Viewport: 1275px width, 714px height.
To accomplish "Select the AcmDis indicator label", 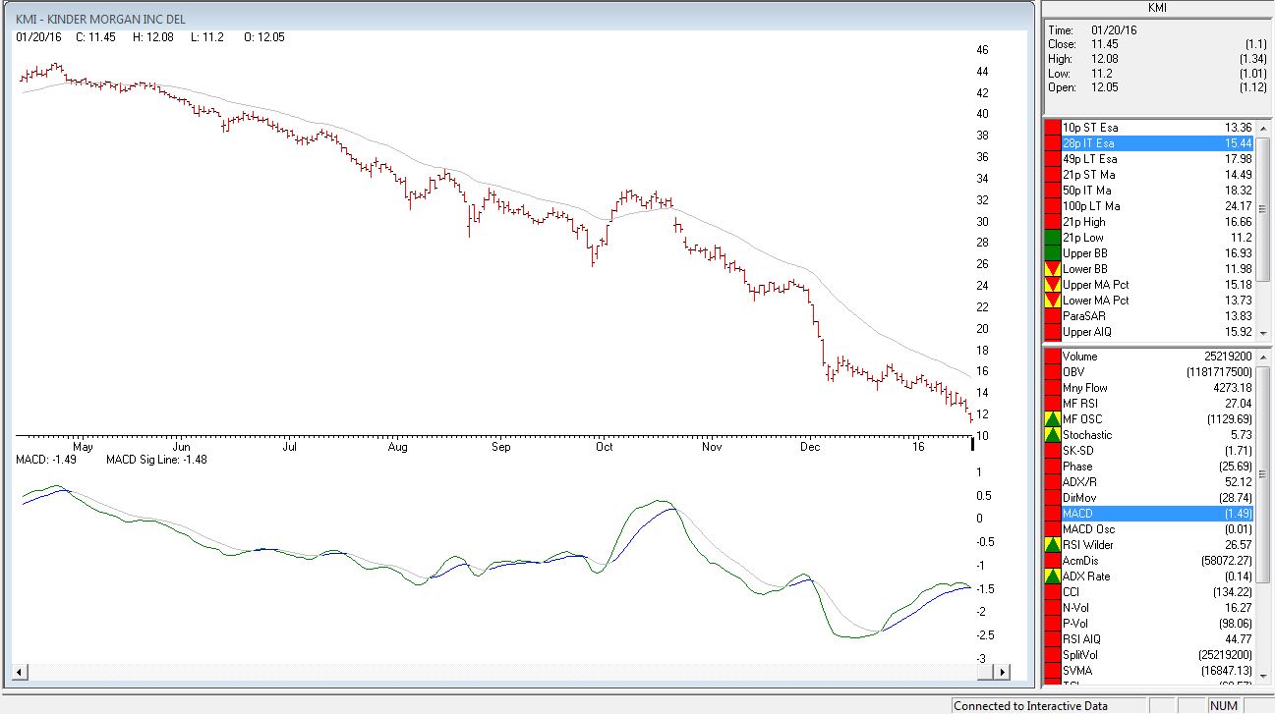I will [1081, 561].
